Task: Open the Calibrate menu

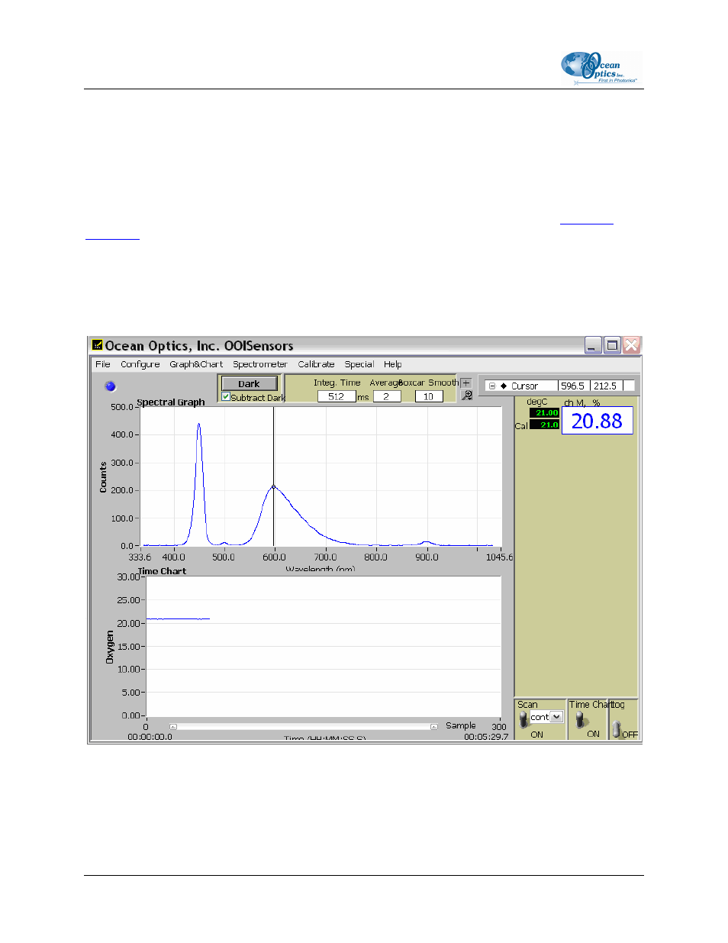Action: click(317, 365)
